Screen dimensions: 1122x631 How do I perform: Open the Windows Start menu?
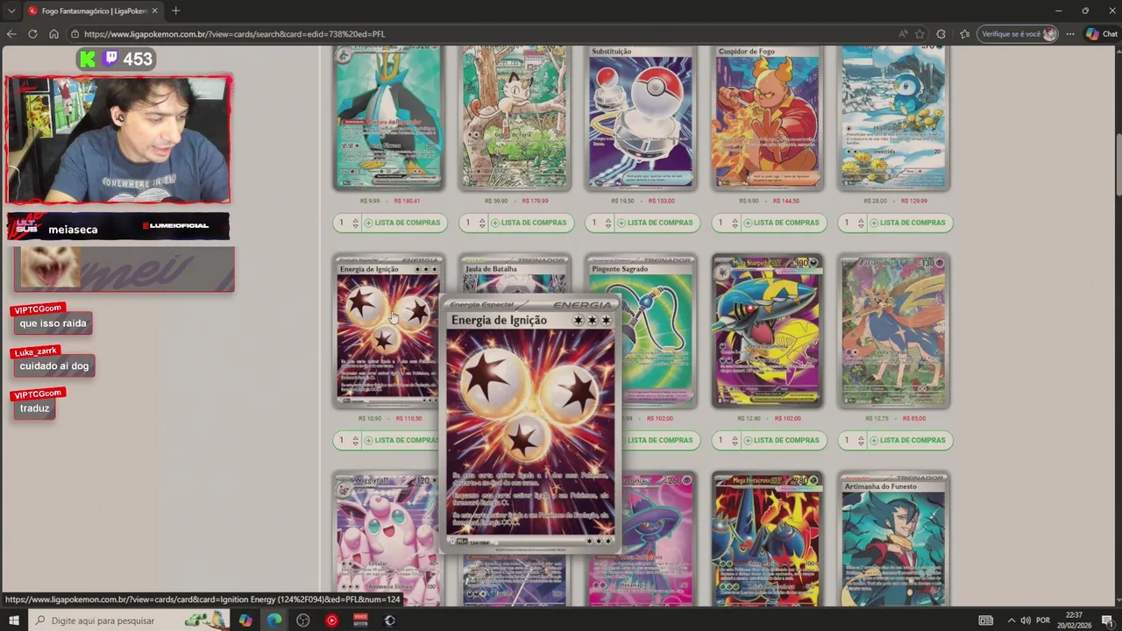12,620
